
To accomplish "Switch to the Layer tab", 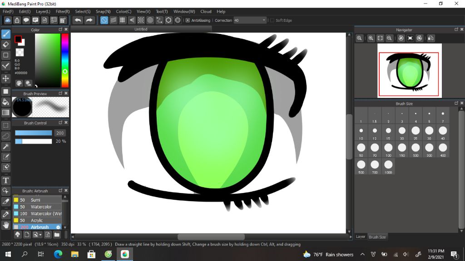I will pyautogui.click(x=360, y=237).
